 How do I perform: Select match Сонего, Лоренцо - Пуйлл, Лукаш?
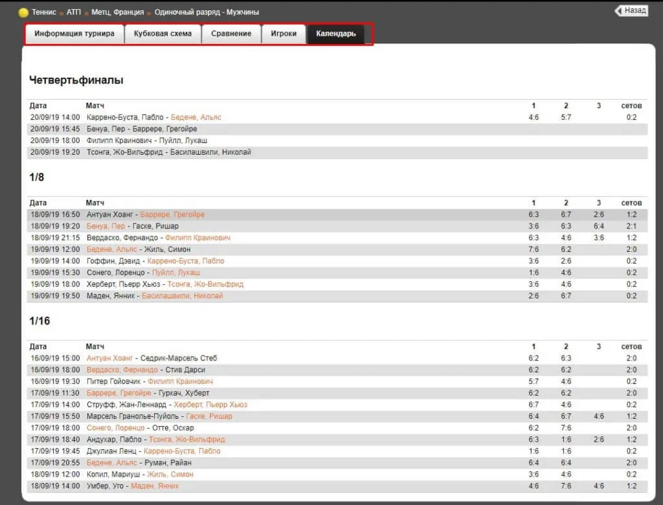tap(143, 273)
